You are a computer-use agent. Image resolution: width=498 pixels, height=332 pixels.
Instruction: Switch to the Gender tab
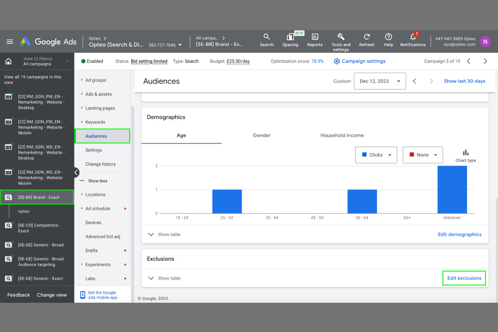(261, 135)
